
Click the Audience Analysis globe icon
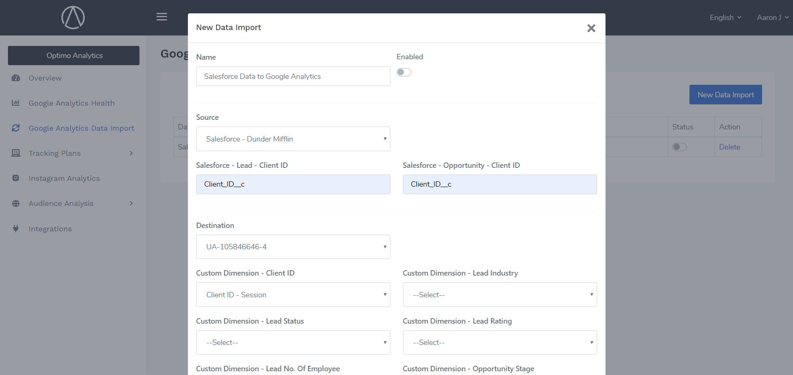click(x=16, y=203)
